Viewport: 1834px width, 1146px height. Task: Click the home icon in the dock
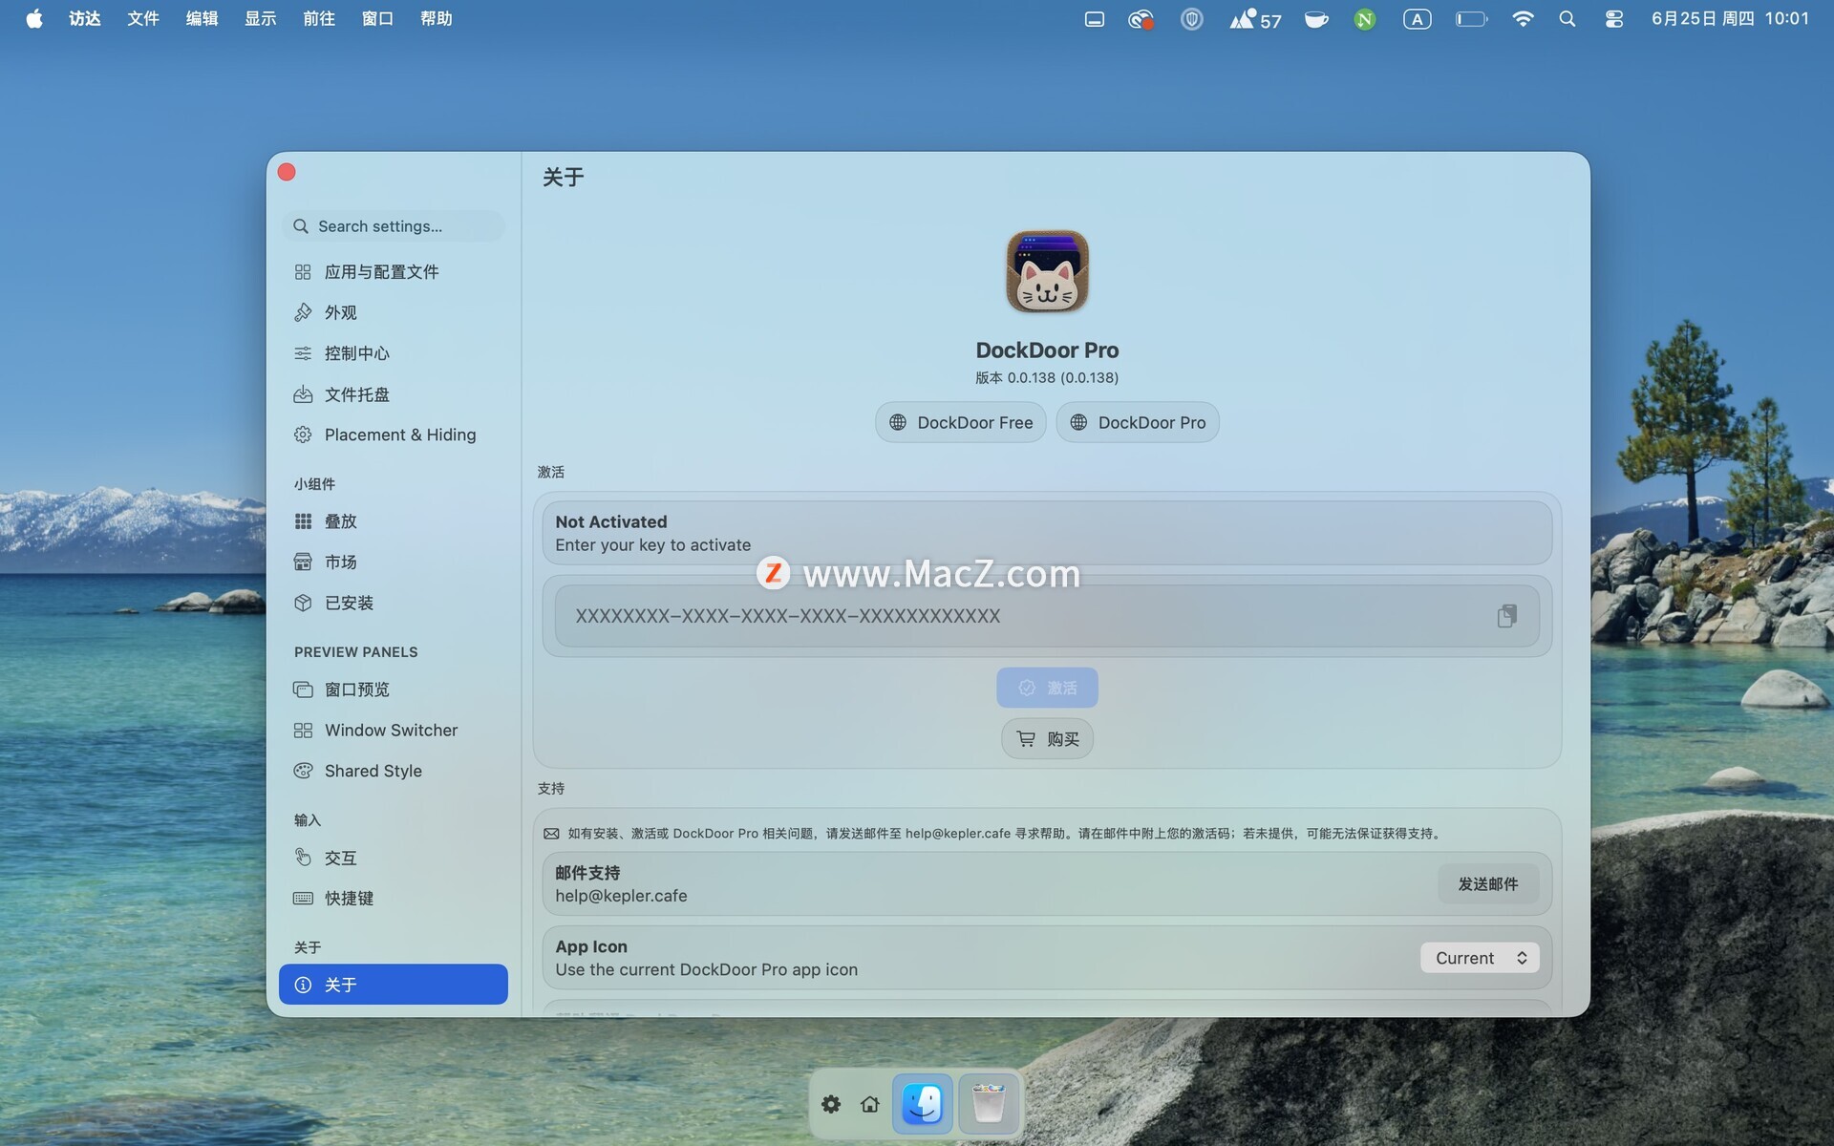coord(869,1104)
